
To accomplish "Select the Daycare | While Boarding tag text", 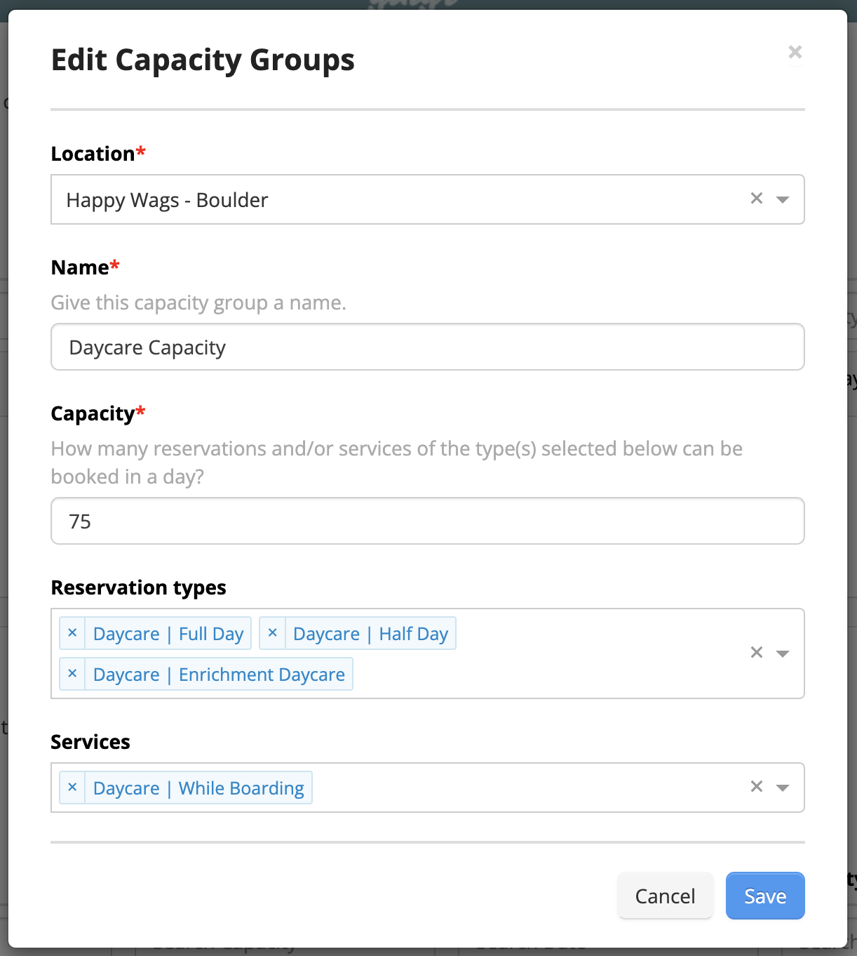I will point(198,788).
